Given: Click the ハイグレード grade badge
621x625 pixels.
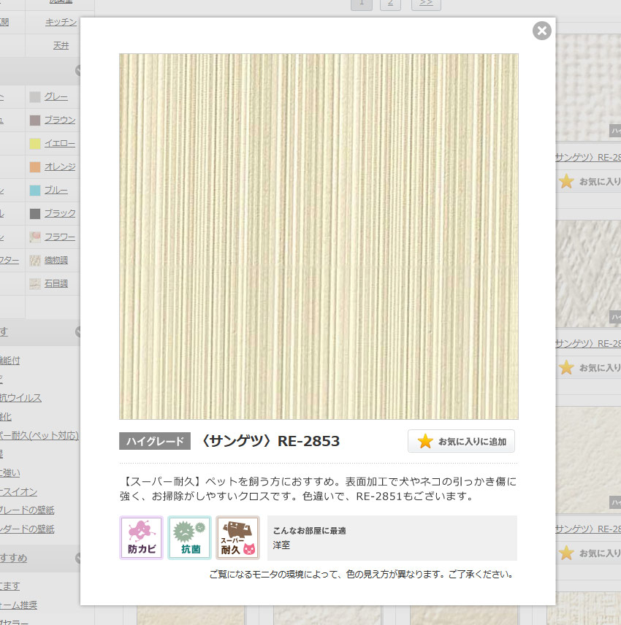Looking at the screenshot, I should point(155,441).
